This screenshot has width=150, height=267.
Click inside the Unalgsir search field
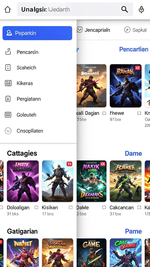pyautogui.click(x=75, y=9)
